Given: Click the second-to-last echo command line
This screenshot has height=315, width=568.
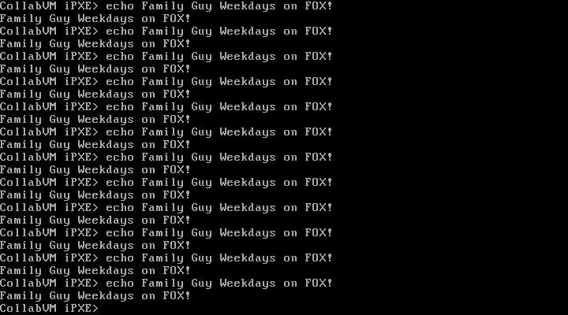Looking at the screenshot, I should click(x=166, y=258).
